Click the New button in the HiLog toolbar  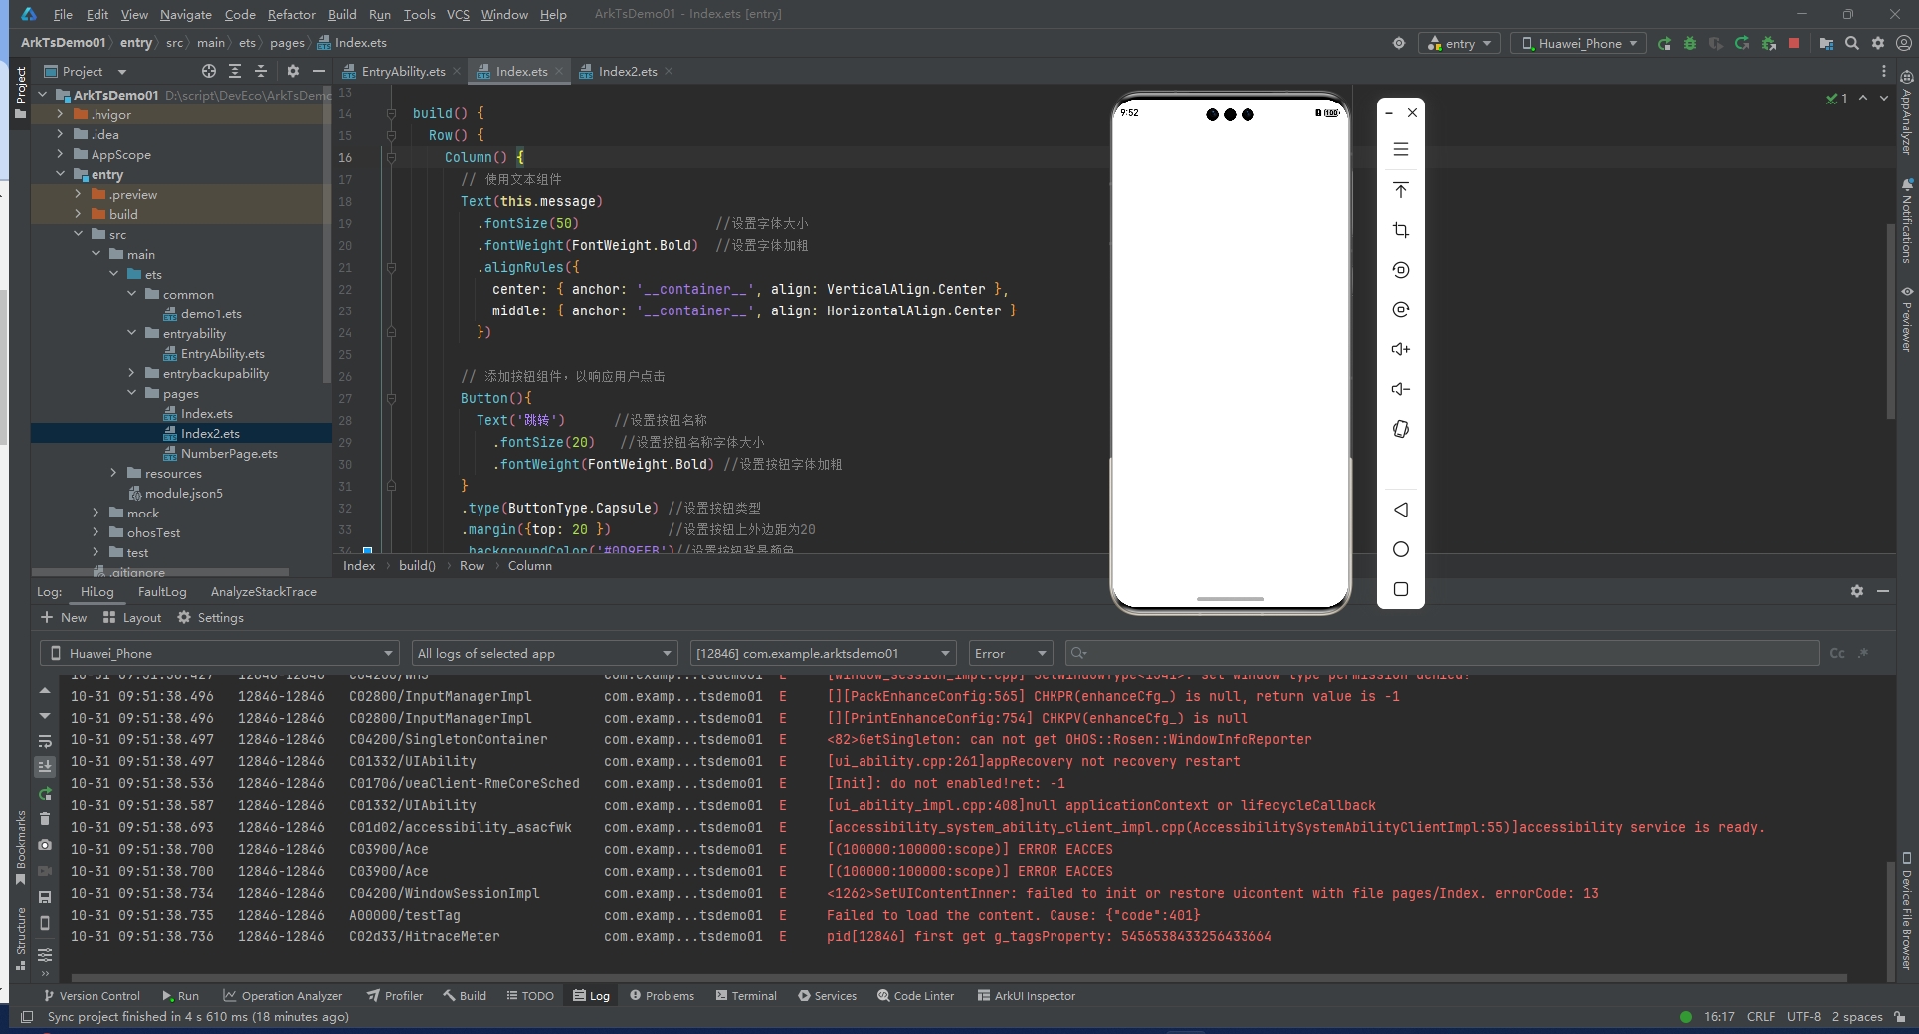point(64,617)
